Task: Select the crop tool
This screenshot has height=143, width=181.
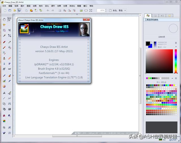Action: point(10,30)
